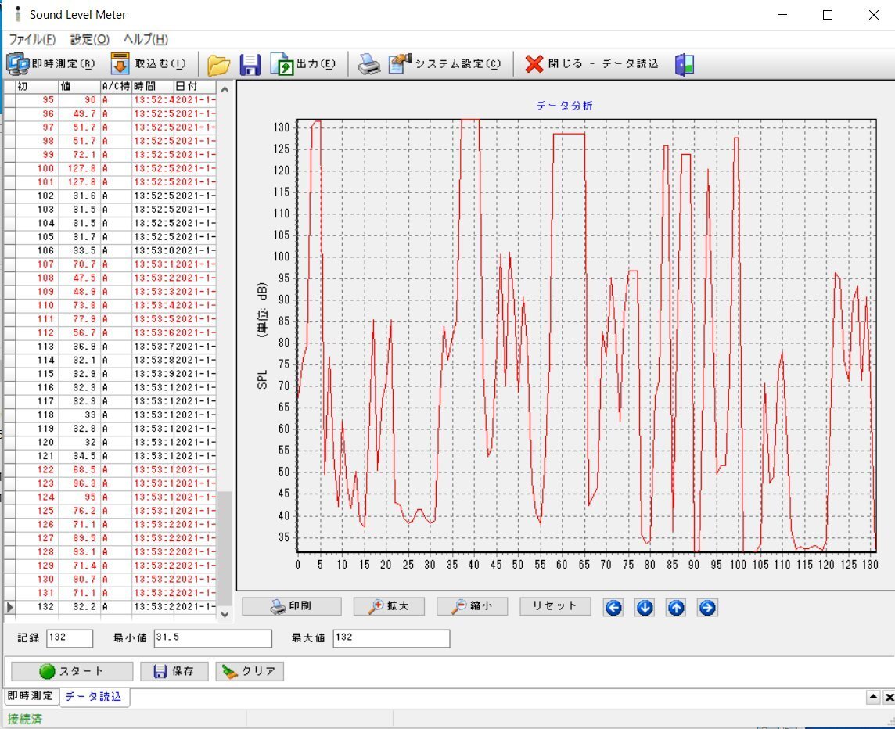Viewport: 895px width, 729px height.
Task: Click the 最小値 minimum value field
Action: pos(213,638)
